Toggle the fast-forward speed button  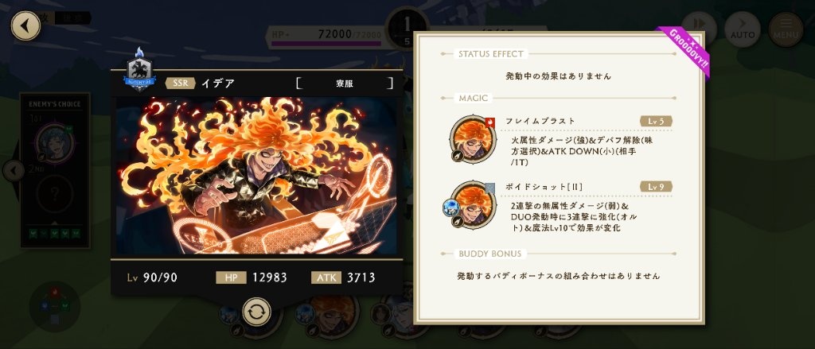click(x=699, y=26)
